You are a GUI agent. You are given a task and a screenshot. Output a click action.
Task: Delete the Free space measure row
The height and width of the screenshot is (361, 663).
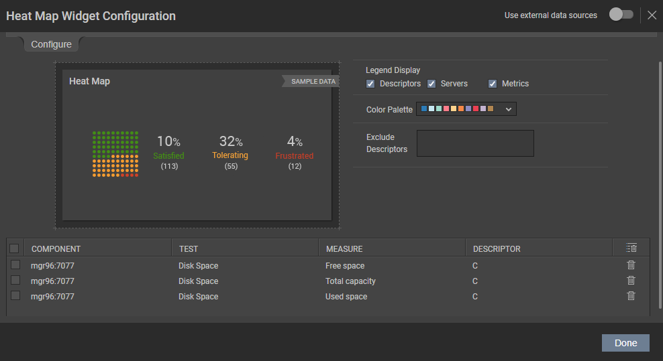(631, 265)
